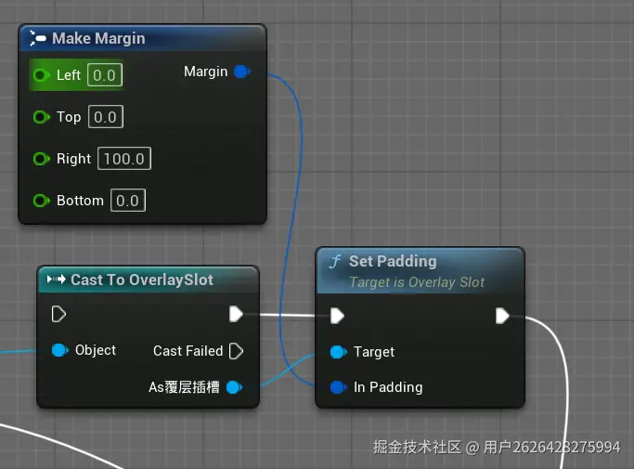This screenshot has width=634, height=469.
Task: Click the Cast To OverlaySlot node icon
Action: click(x=57, y=280)
